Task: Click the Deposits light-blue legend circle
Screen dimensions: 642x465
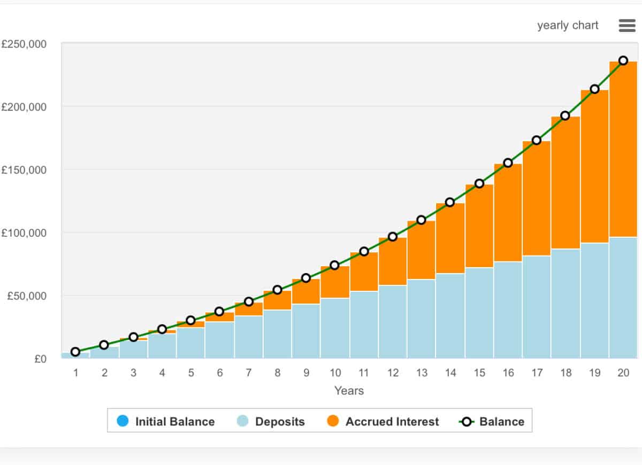Action: pos(242,421)
